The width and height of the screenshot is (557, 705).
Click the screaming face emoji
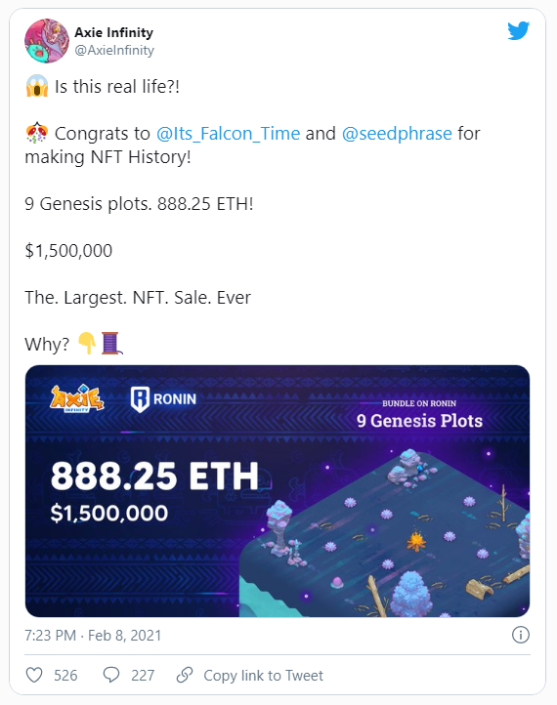(x=37, y=86)
